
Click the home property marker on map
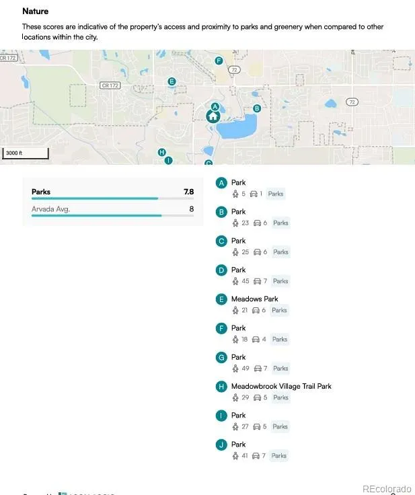click(213, 116)
